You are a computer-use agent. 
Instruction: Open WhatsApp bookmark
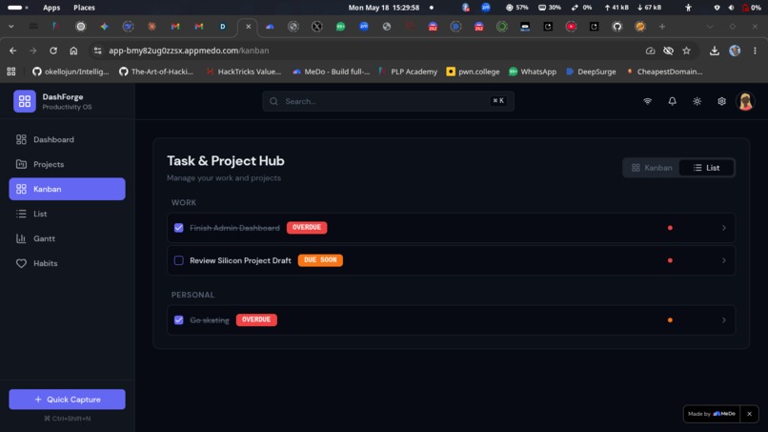(533, 72)
